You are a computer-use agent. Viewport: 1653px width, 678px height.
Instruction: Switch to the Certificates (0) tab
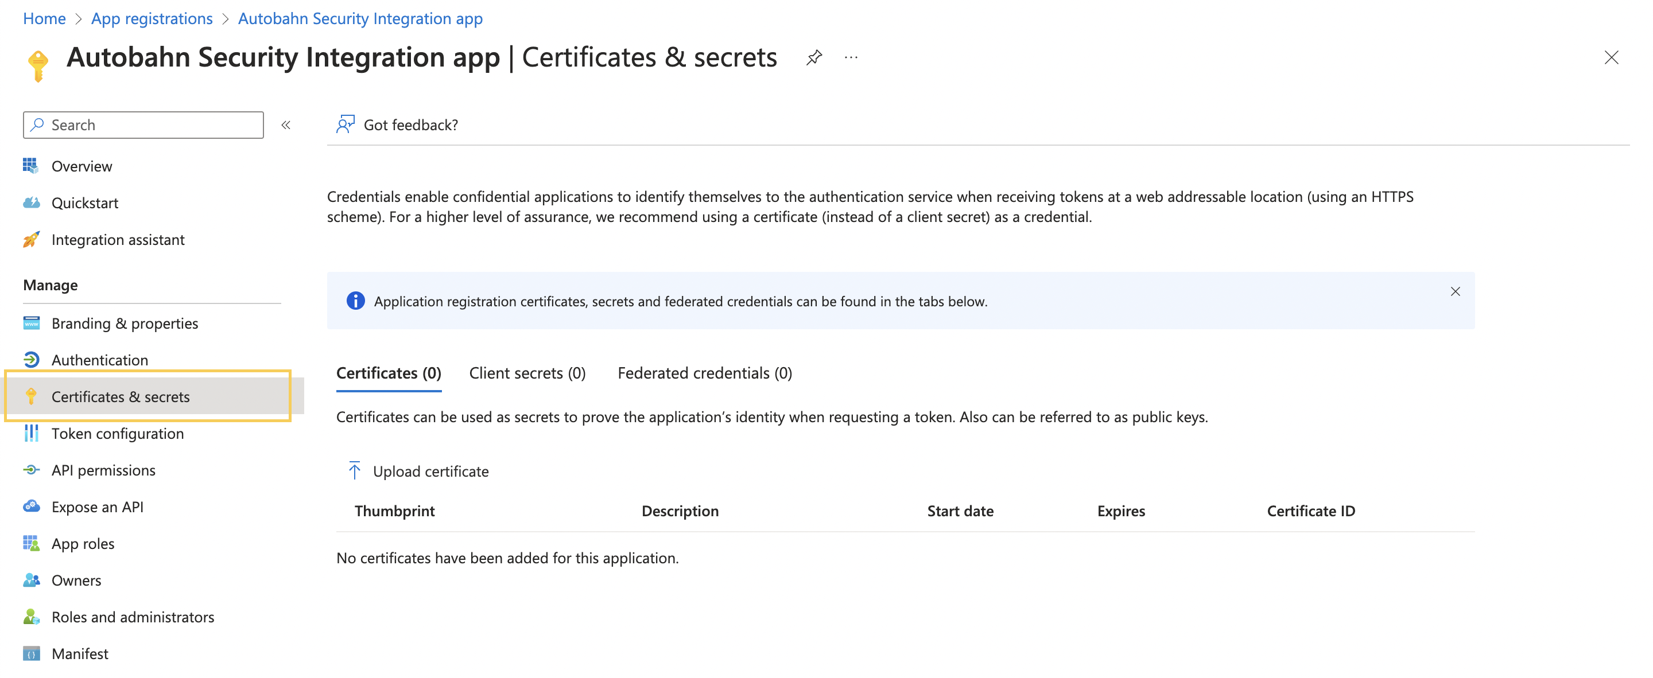388,373
